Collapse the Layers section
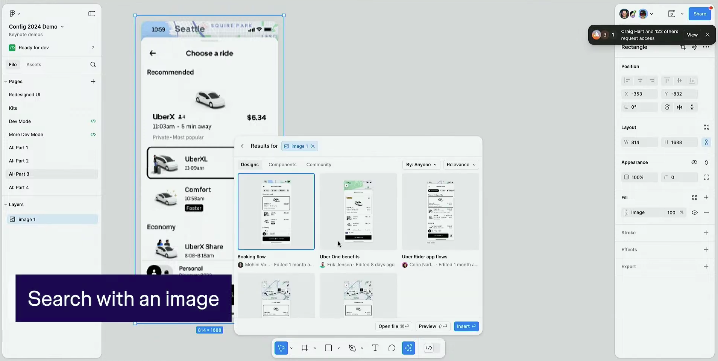The width and height of the screenshot is (718, 361). pyautogui.click(x=6, y=205)
